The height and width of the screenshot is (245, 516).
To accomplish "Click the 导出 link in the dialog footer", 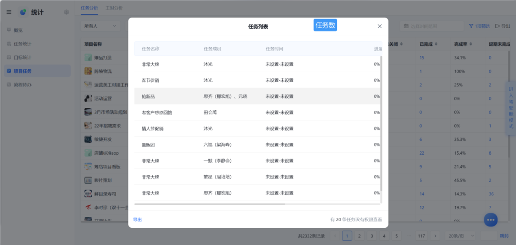I will 137,220.
